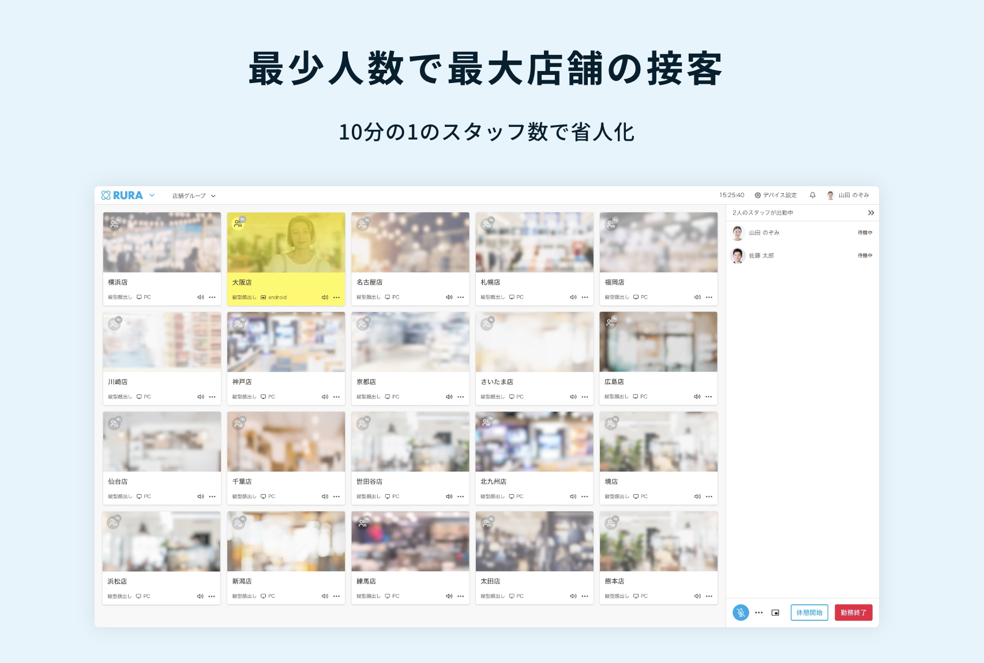Expand the 店舗グループ dropdown

tap(194, 196)
